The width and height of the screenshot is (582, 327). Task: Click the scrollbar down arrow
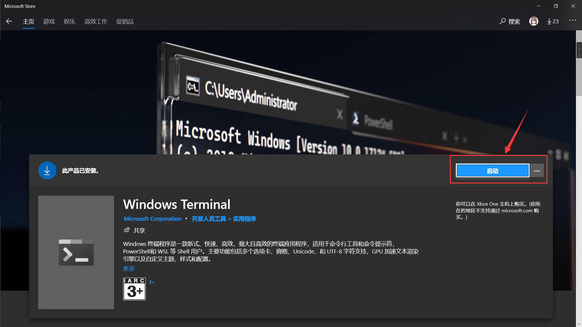click(579, 324)
